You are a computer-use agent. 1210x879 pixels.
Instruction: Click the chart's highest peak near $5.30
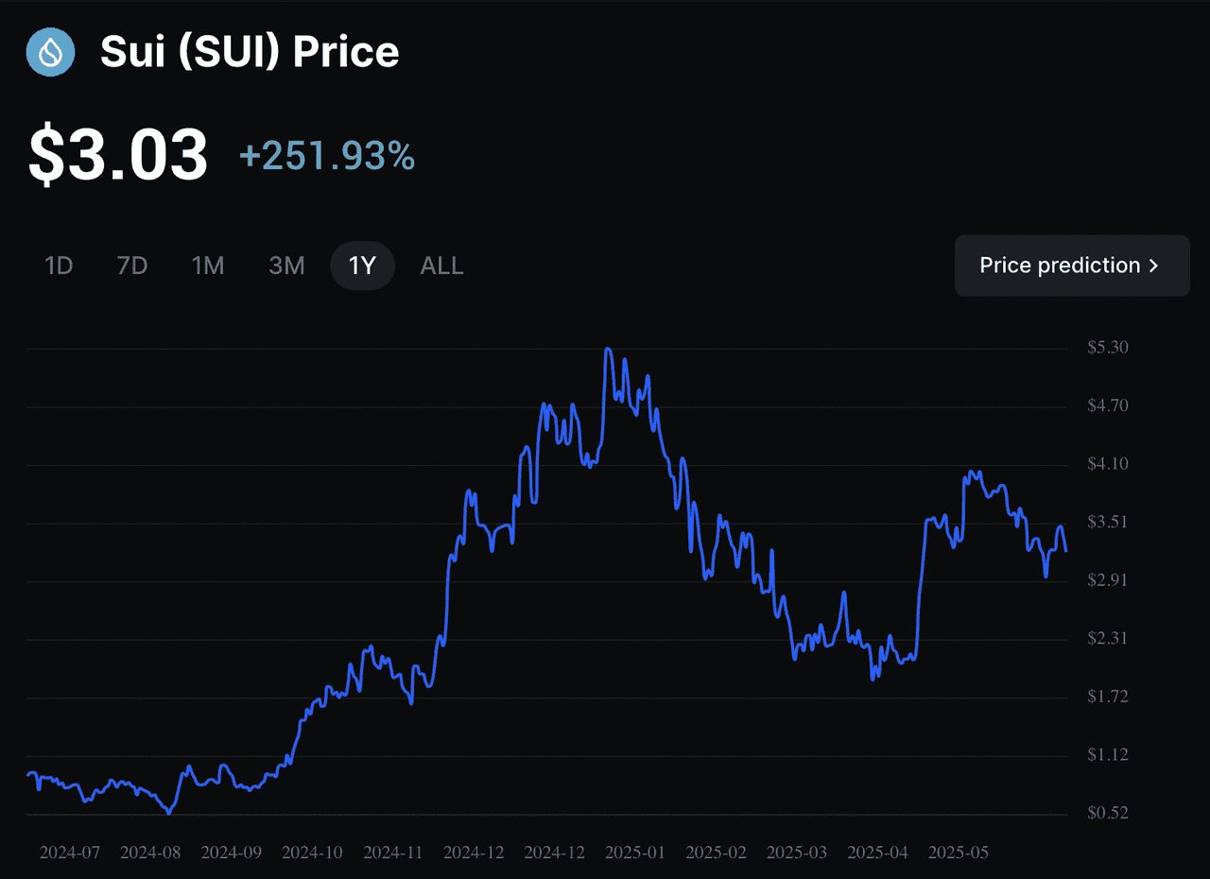tap(608, 350)
